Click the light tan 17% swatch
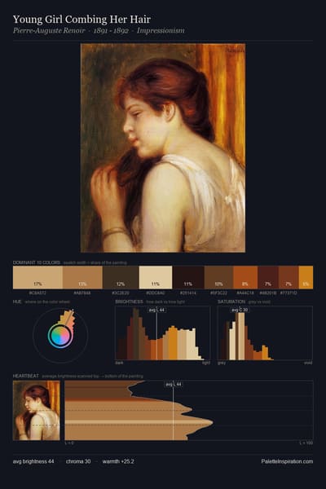The width and height of the screenshot is (326, 489). pyautogui.click(x=37, y=277)
